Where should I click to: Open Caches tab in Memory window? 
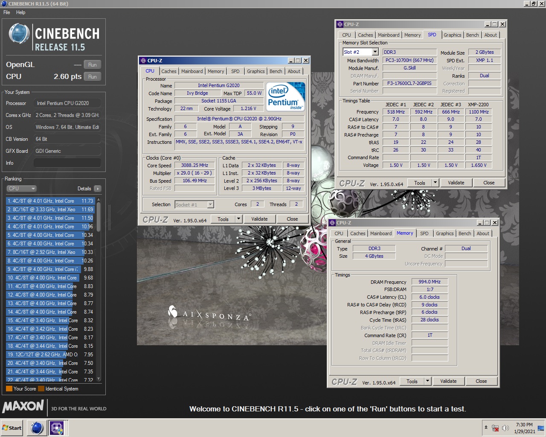[358, 233]
